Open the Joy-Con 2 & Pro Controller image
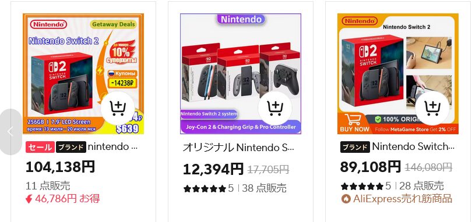The height and width of the screenshot is (222, 472). tap(241, 74)
